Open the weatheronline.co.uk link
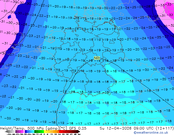The width and height of the screenshot is (174, 135). (x=151, y=133)
